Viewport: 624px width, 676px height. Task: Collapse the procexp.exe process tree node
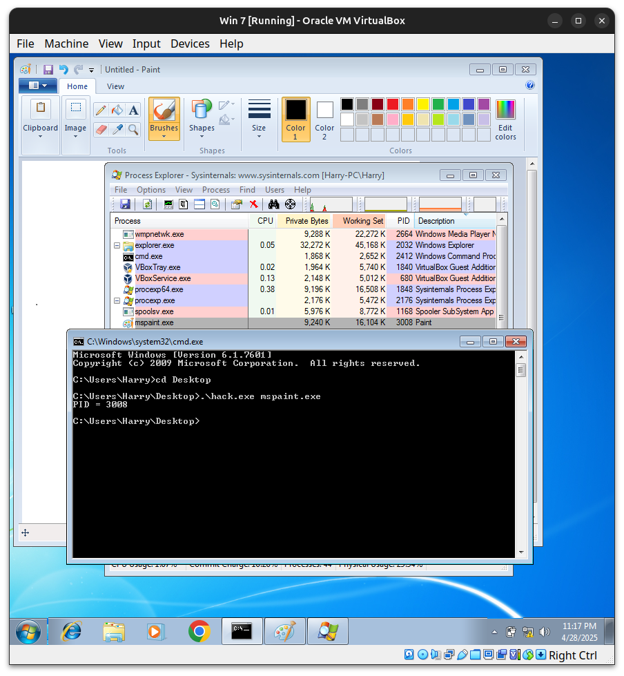pyautogui.click(x=117, y=300)
